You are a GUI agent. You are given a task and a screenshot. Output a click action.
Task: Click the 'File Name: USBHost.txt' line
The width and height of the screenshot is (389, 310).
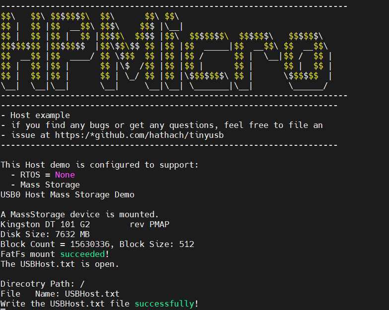click(60, 294)
